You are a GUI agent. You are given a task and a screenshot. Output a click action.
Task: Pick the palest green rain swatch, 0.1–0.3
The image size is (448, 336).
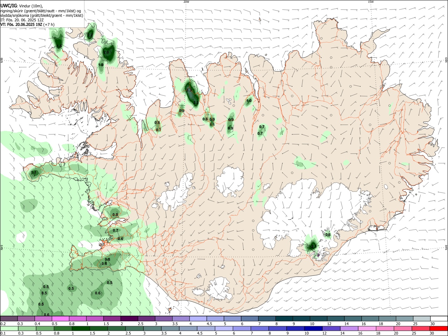tap(9, 328)
